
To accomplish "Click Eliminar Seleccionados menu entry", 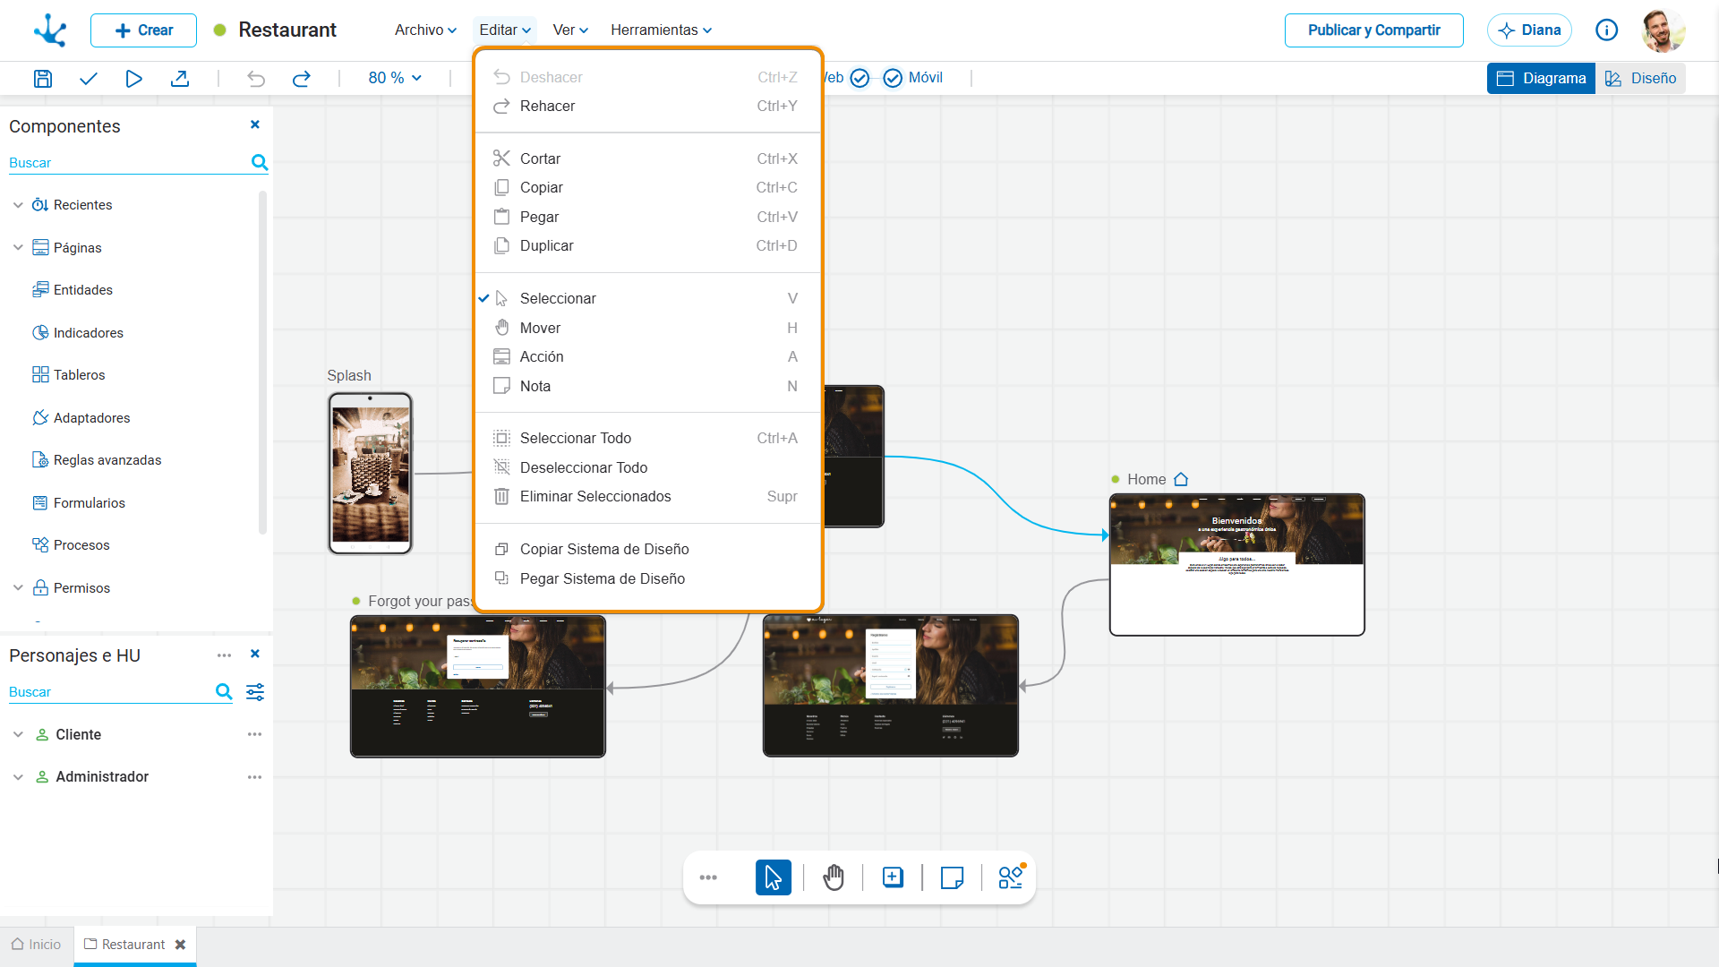I will click(647, 496).
